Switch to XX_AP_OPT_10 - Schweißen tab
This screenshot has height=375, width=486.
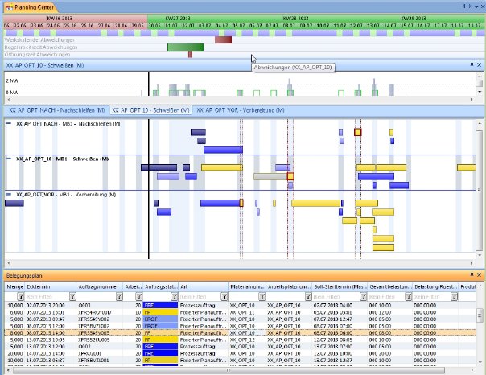point(150,110)
